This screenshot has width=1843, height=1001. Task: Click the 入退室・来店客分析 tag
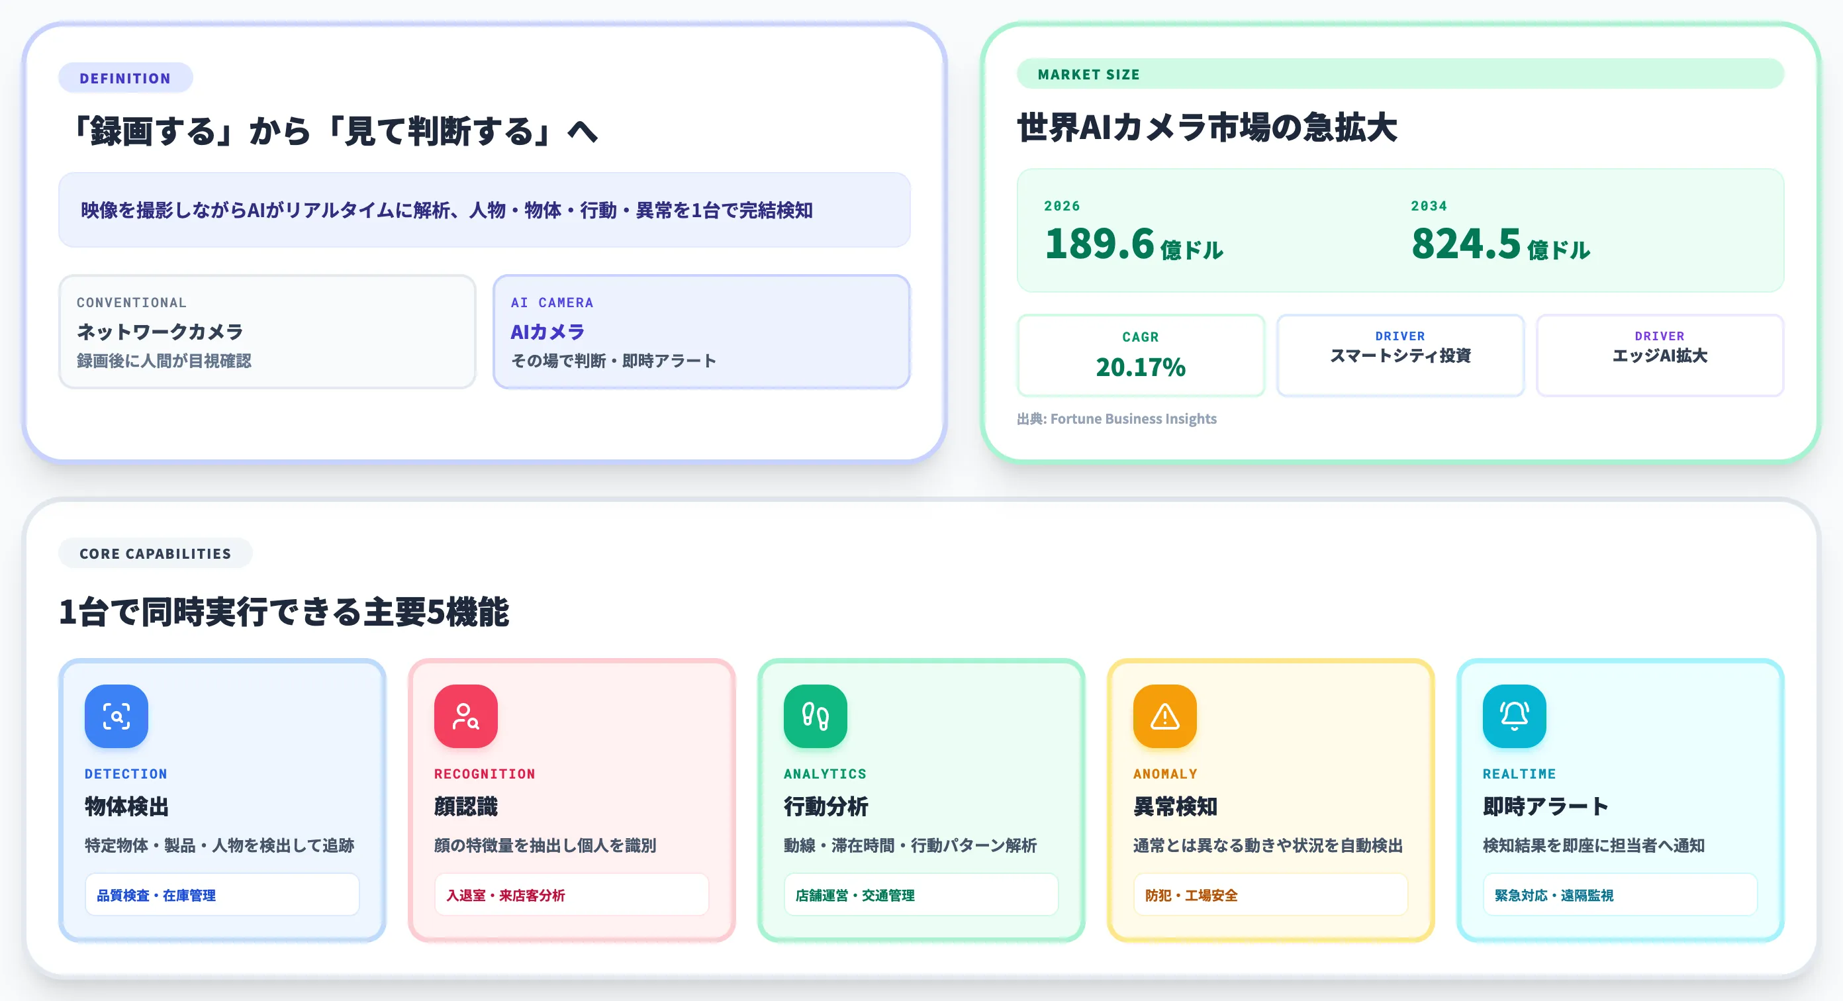[572, 894]
